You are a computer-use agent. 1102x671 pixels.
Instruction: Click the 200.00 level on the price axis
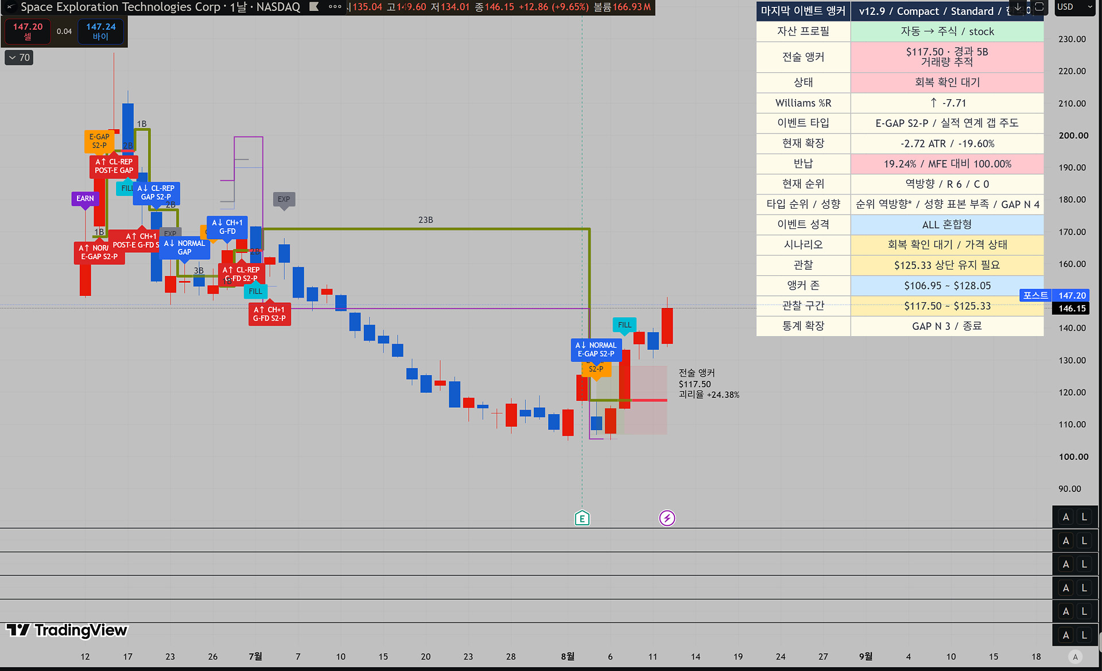click(1073, 136)
